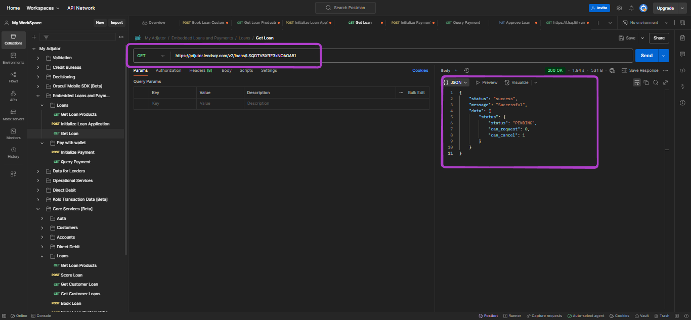Open the Flows sidebar panel
The width and height of the screenshot is (691, 320).
click(x=14, y=77)
